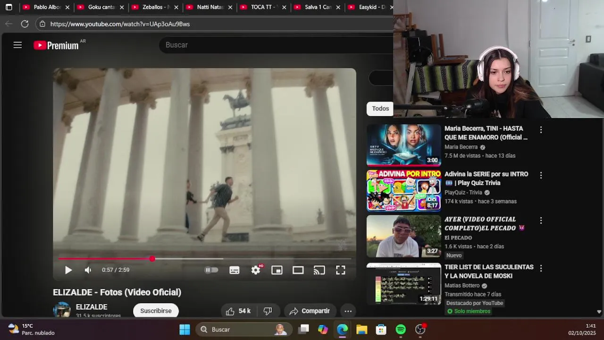Open player settings gear with HD badge

[x=256, y=270]
